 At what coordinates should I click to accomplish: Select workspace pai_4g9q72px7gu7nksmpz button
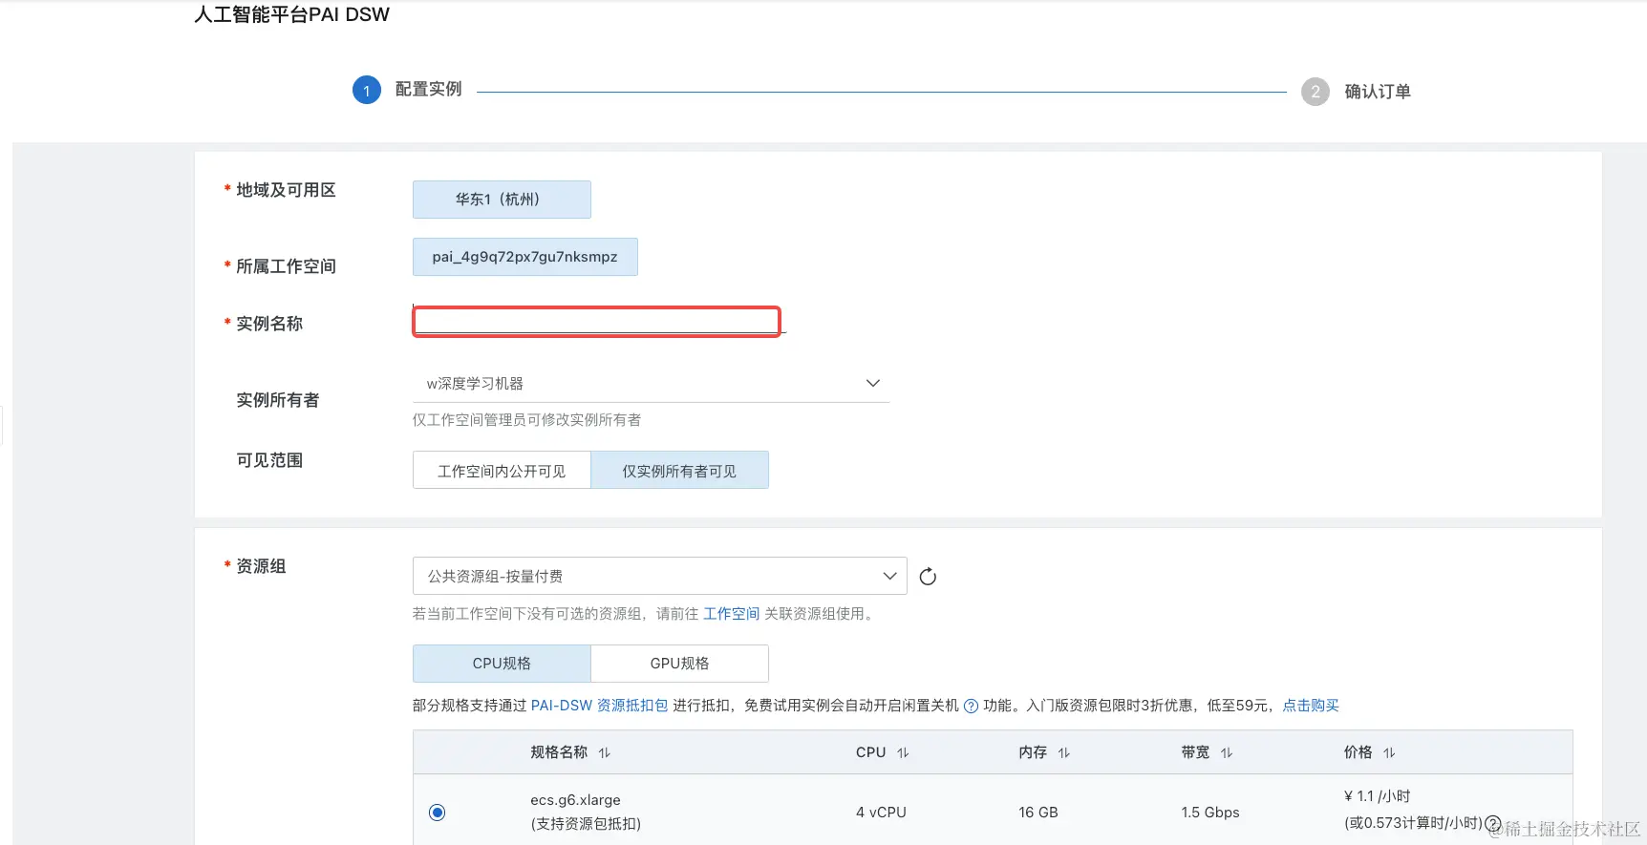(x=524, y=257)
